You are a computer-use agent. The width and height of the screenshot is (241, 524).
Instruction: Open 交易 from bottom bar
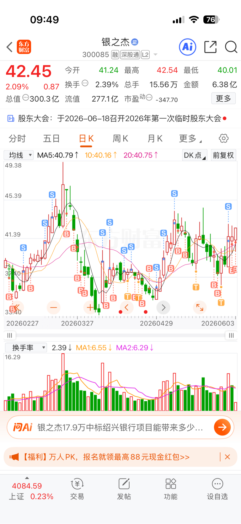pos(77,489)
